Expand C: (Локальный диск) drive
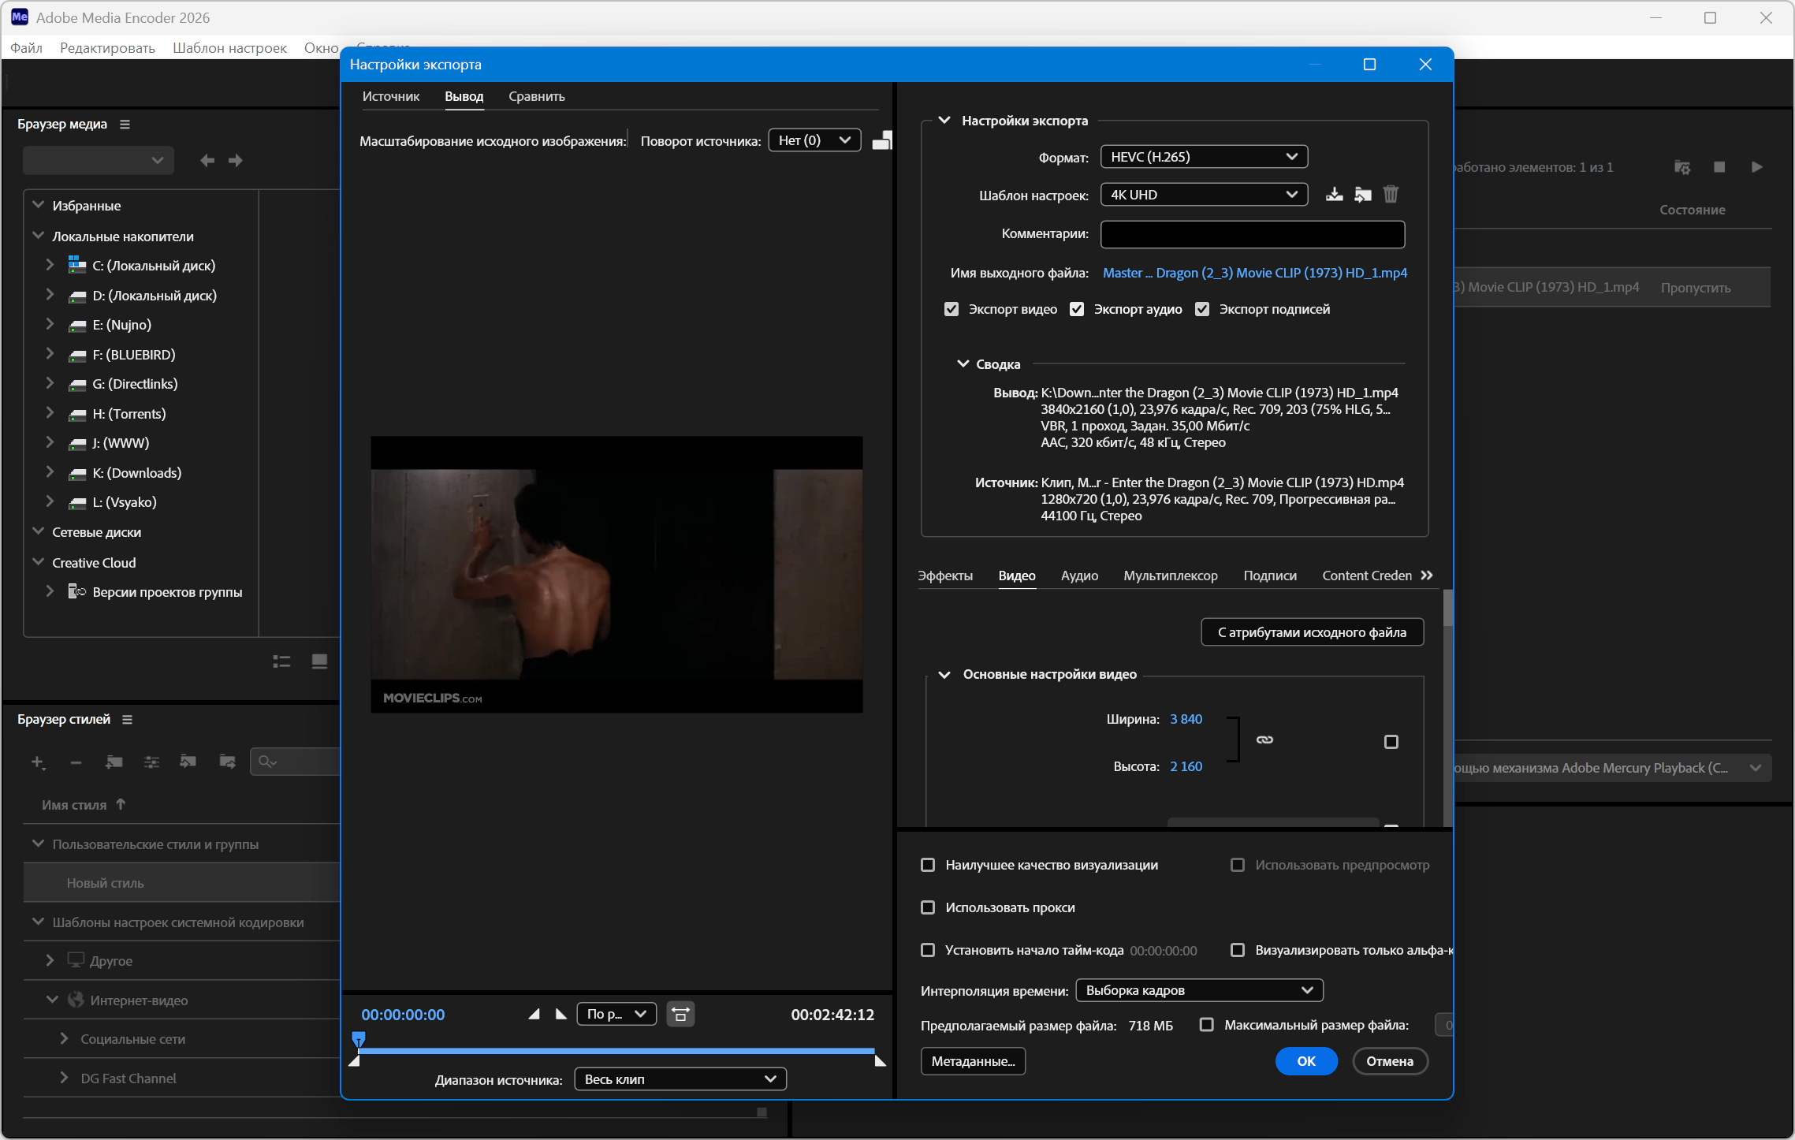Viewport: 1795px width, 1140px height. pyautogui.click(x=50, y=266)
